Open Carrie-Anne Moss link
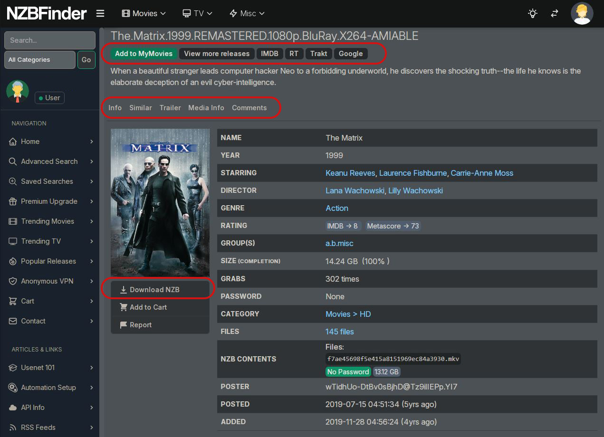This screenshot has width=604, height=437. [482, 173]
